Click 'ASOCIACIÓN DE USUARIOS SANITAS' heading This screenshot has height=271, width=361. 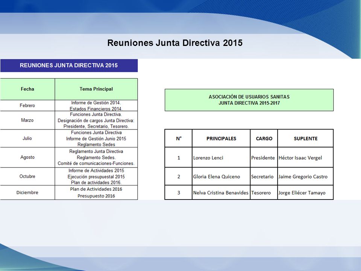point(249,97)
